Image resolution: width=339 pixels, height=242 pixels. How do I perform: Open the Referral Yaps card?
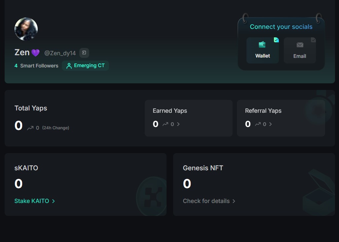pyautogui.click(x=281, y=118)
